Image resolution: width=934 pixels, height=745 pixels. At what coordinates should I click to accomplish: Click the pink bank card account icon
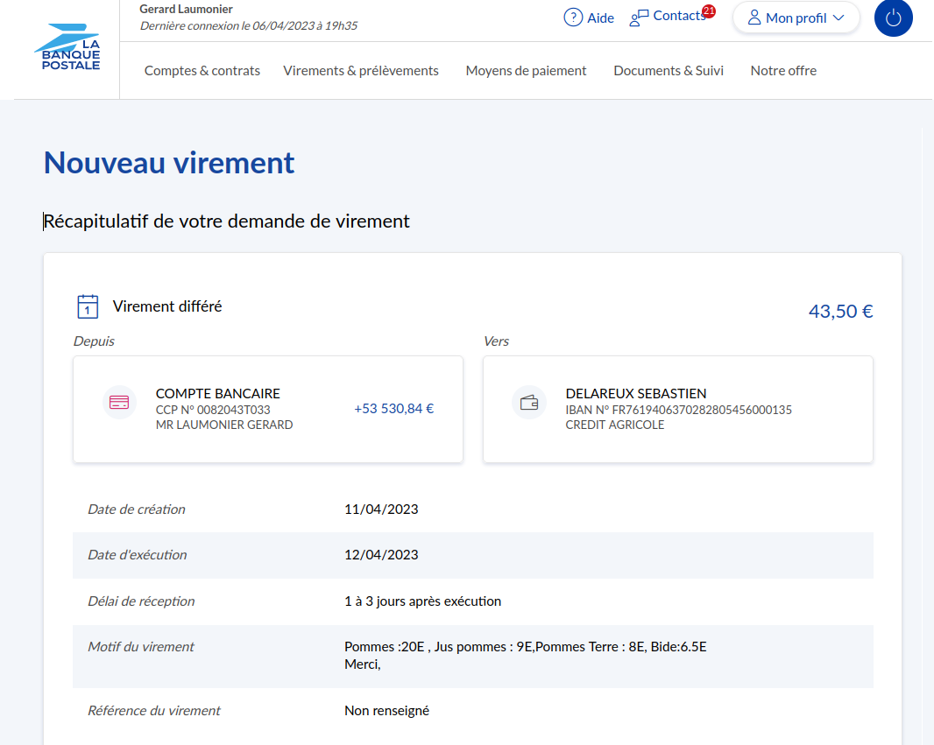(119, 403)
